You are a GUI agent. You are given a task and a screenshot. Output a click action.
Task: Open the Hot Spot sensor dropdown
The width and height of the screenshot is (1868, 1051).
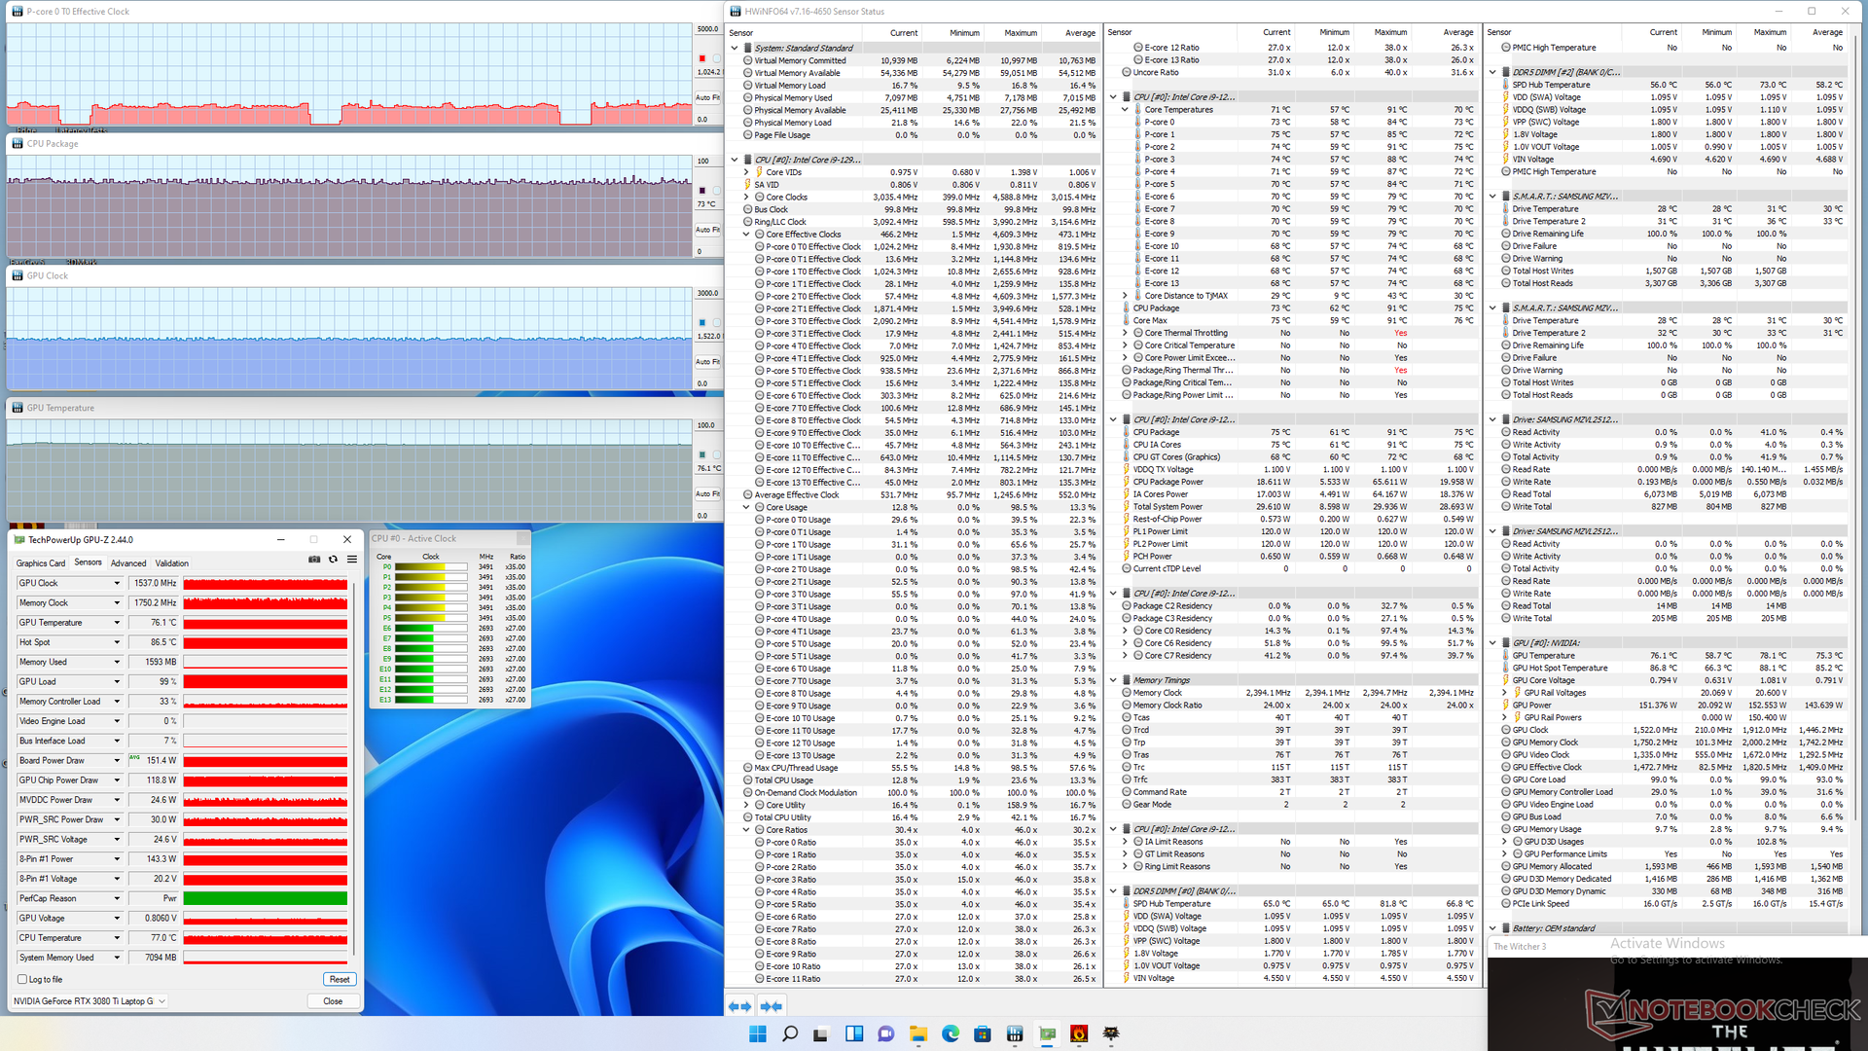(117, 642)
